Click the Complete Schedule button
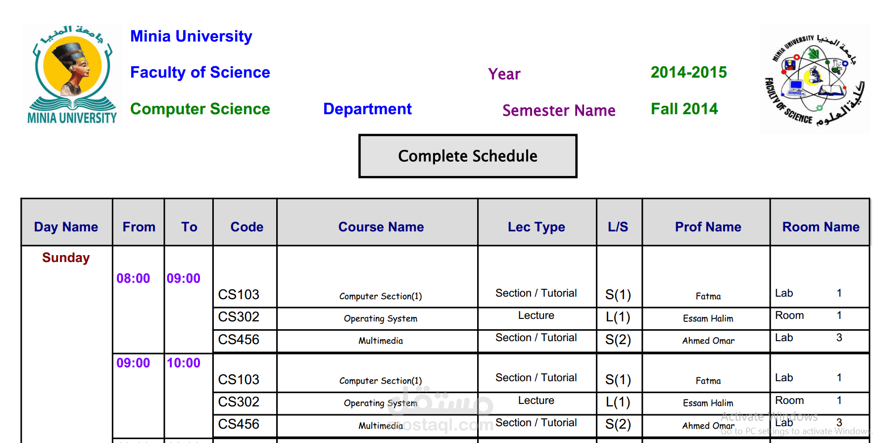 (468, 156)
